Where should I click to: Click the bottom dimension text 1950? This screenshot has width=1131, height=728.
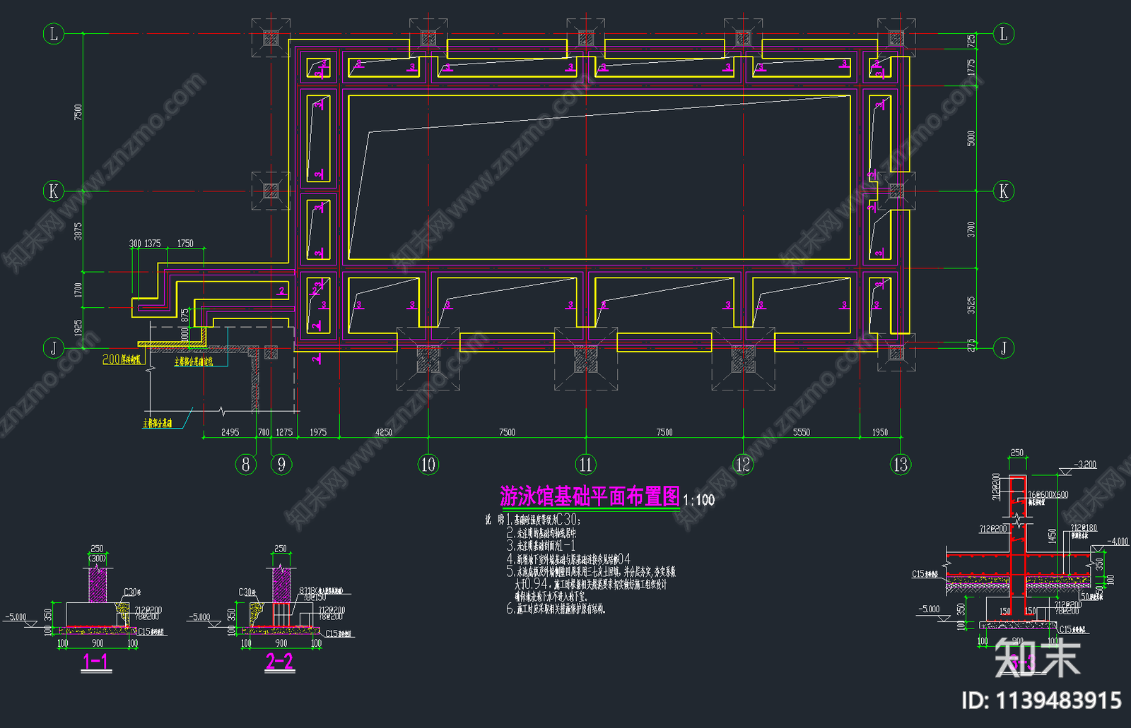click(879, 432)
